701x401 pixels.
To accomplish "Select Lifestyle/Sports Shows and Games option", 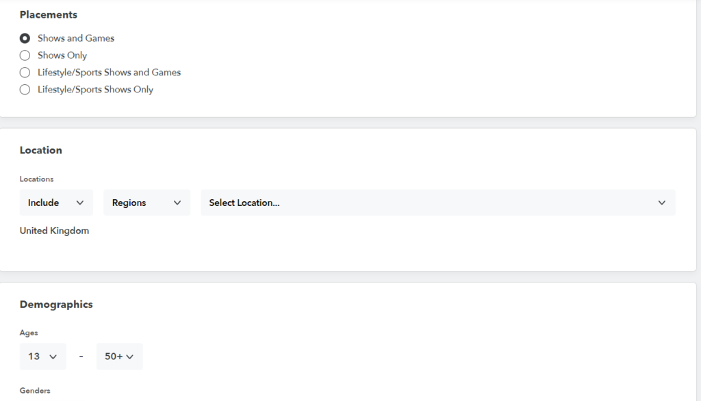I will tap(25, 73).
